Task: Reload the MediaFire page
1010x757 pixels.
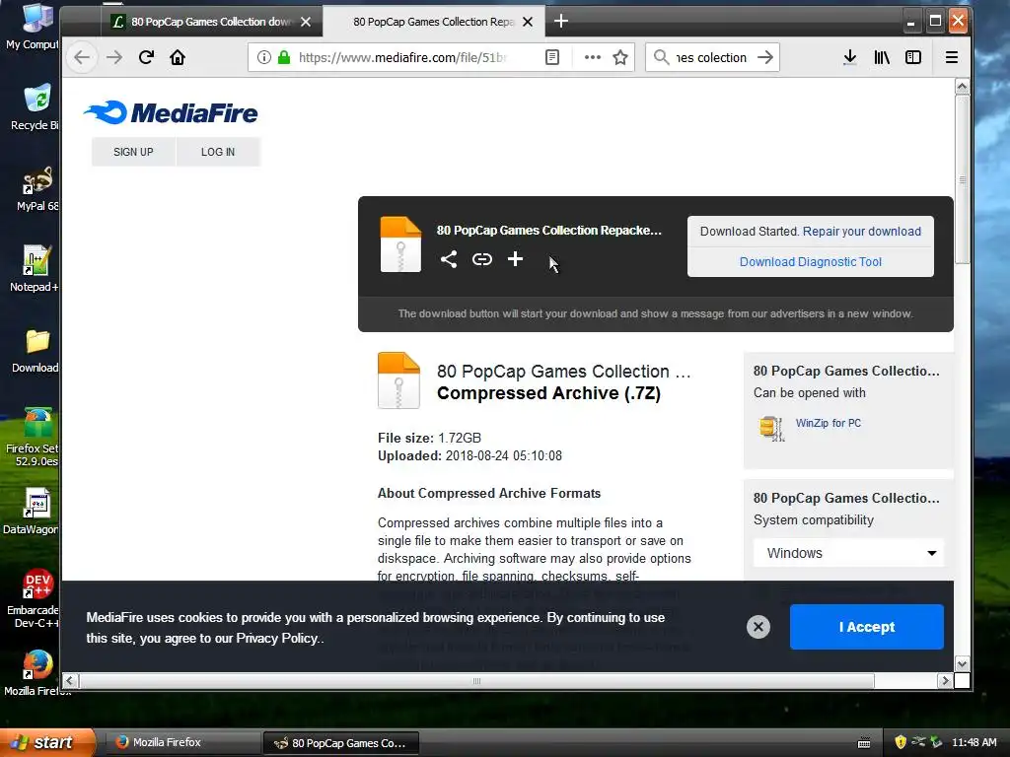Action: (146, 57)
